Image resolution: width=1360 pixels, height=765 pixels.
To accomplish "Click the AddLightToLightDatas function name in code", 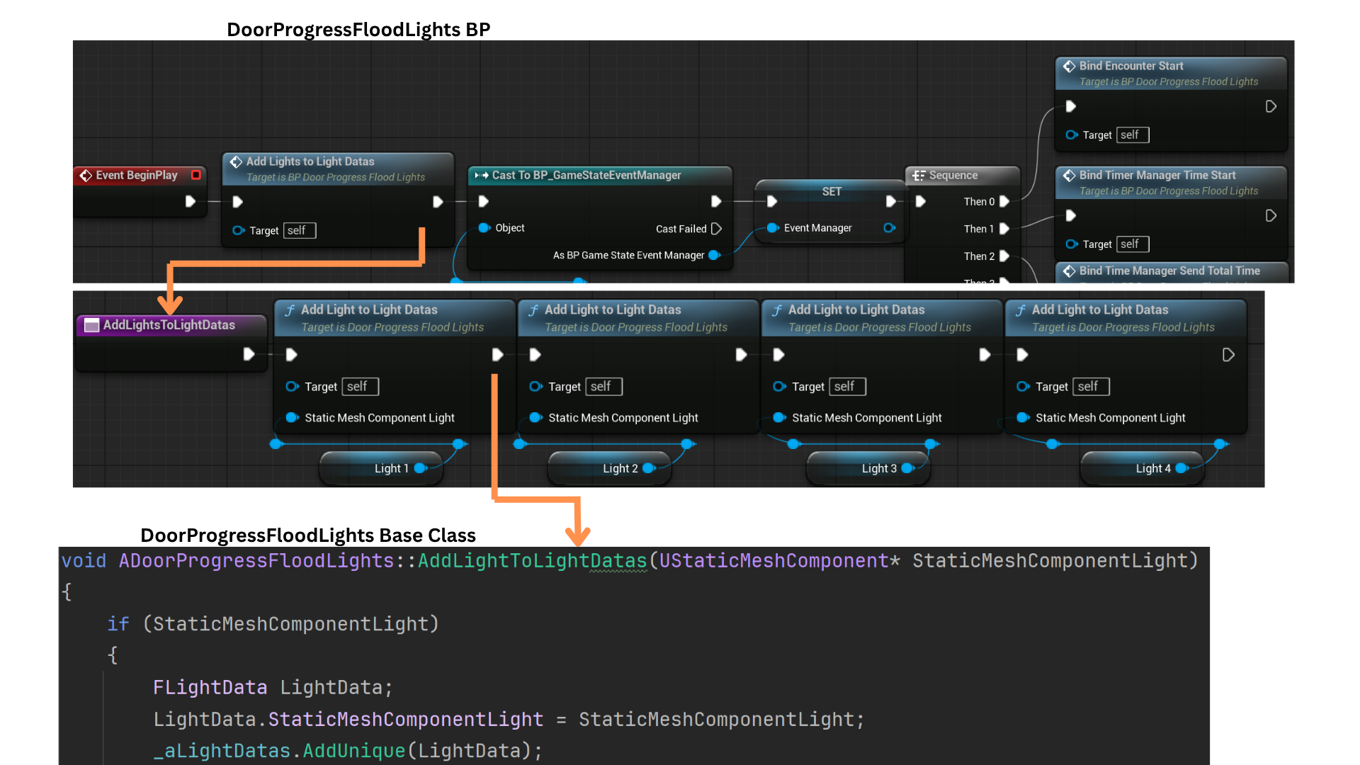I will (532, 561).
